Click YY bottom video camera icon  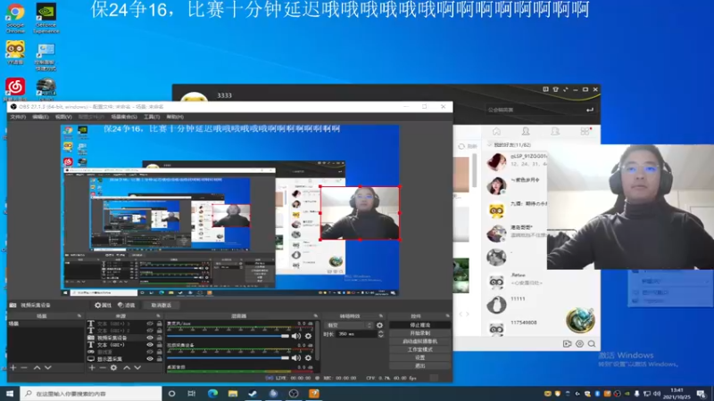click(567, 344)
